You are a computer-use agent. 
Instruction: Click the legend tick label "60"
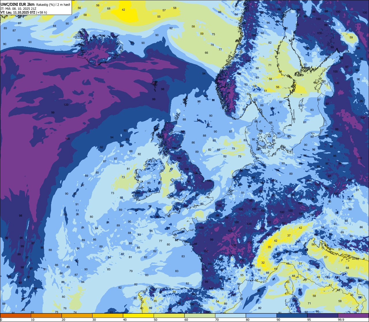186,320
